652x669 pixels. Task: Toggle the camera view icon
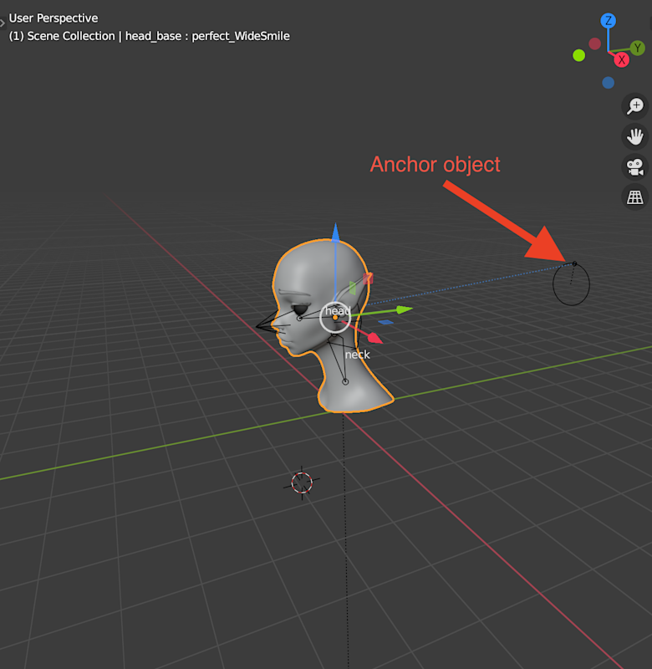pyautogui.click(x=635, y=166)
